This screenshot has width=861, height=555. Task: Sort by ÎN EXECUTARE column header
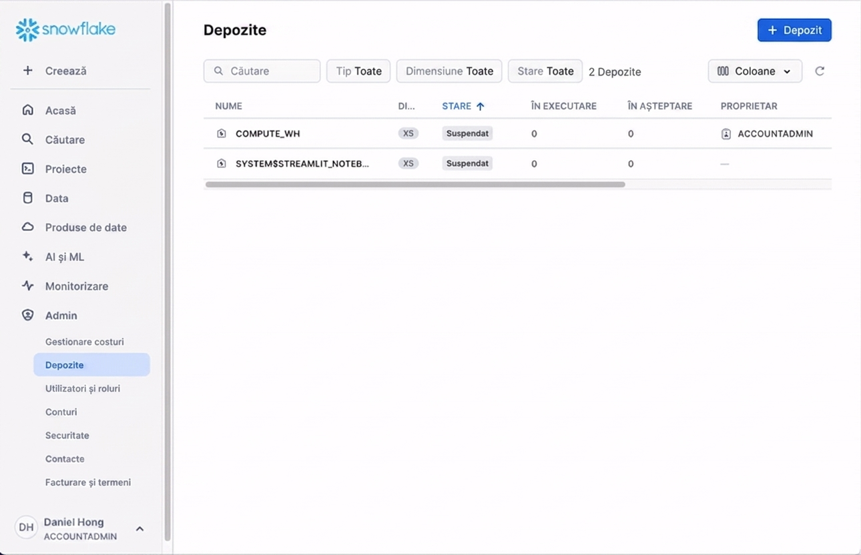564,106
